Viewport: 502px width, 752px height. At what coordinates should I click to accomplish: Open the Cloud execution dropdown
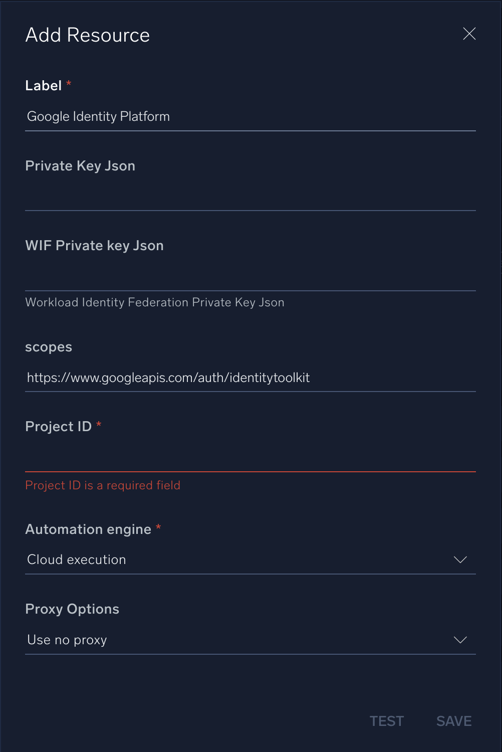[240, 559]
